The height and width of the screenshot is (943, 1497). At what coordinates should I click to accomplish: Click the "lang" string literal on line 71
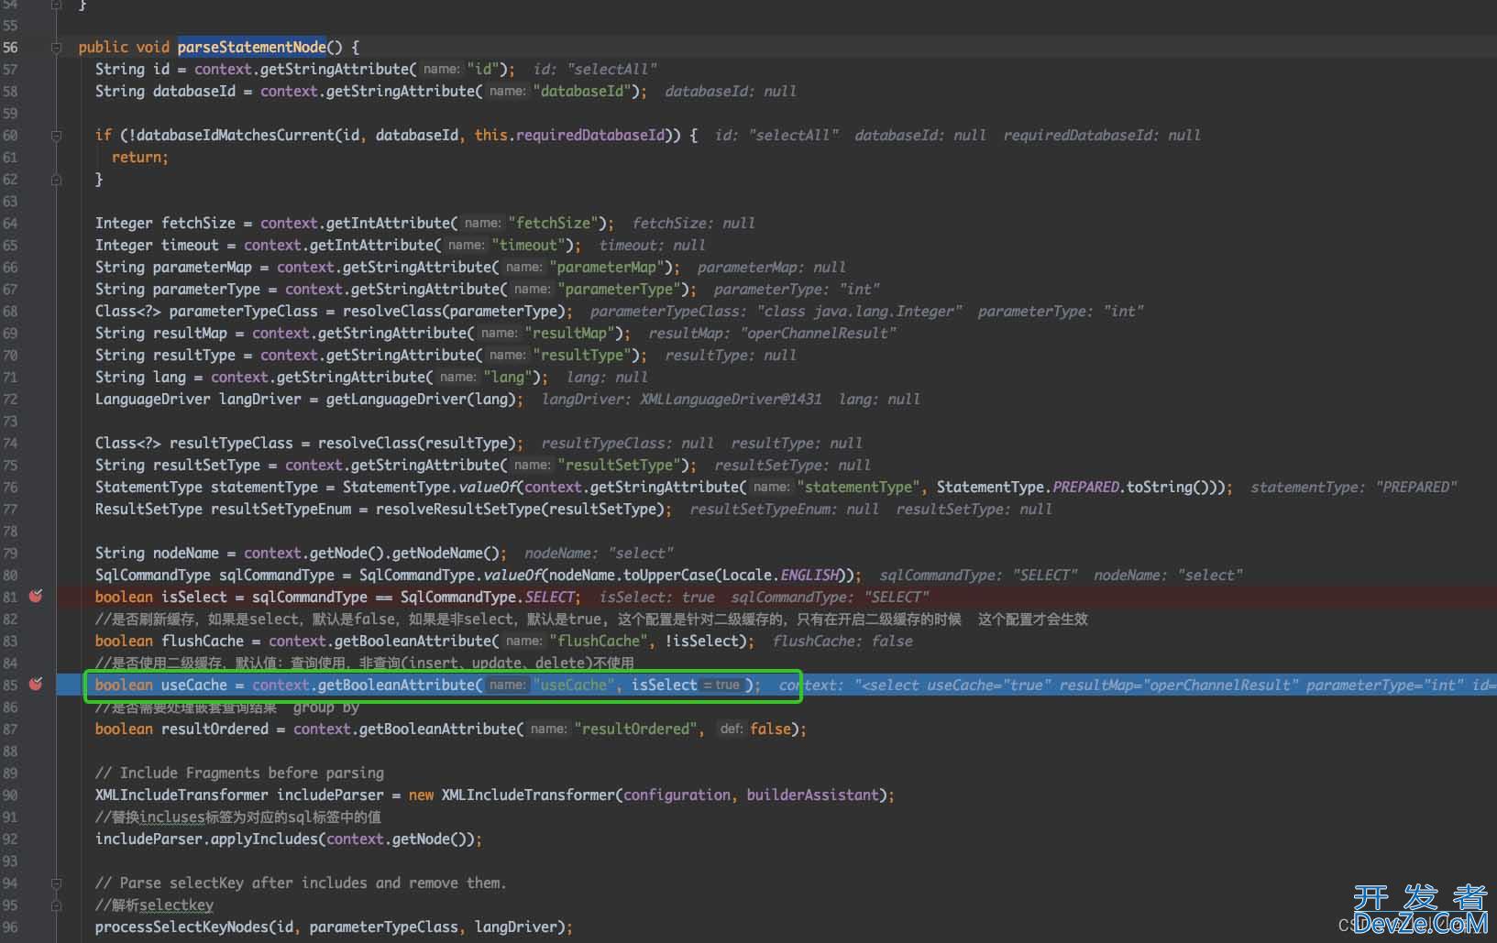(x=508, y=377)
